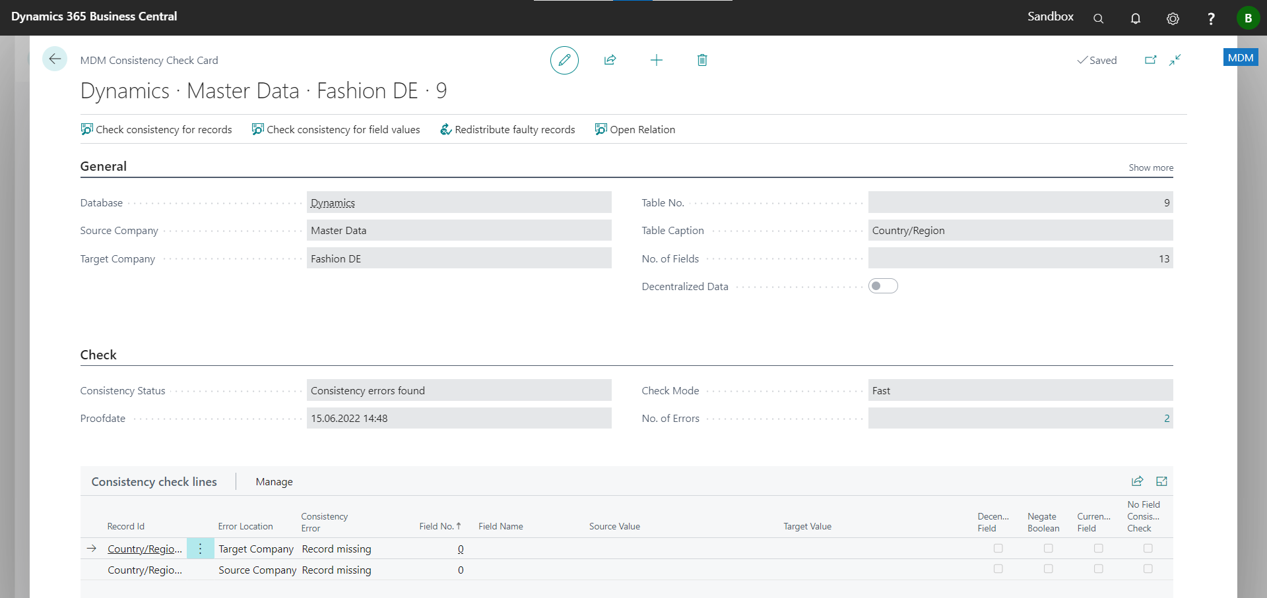Screen dimensions: 1267x598
Task: Open Source Value column header menu
Action: coord(614,526)
